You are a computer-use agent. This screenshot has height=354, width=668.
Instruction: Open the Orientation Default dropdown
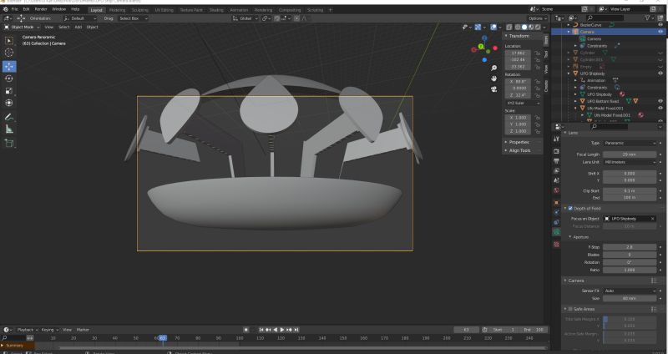[x=80, y=18]
